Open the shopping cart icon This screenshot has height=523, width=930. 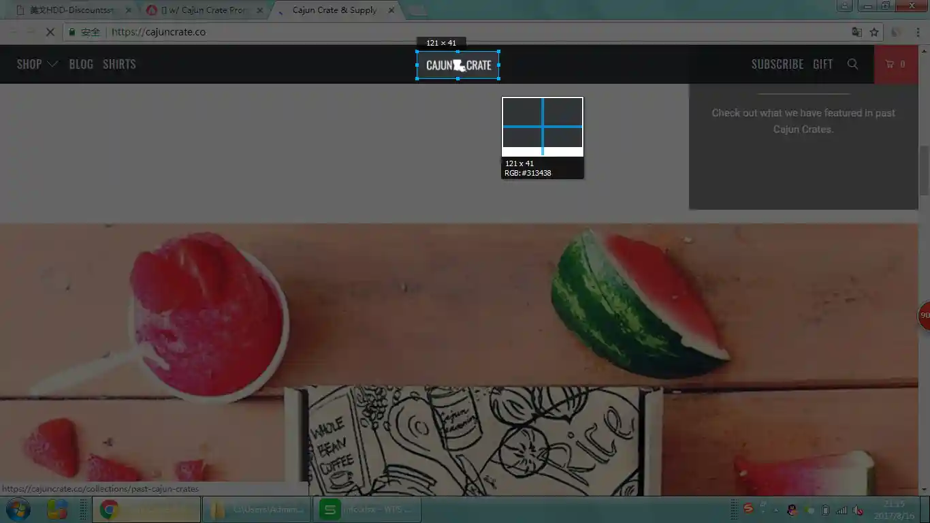[895, 64]
